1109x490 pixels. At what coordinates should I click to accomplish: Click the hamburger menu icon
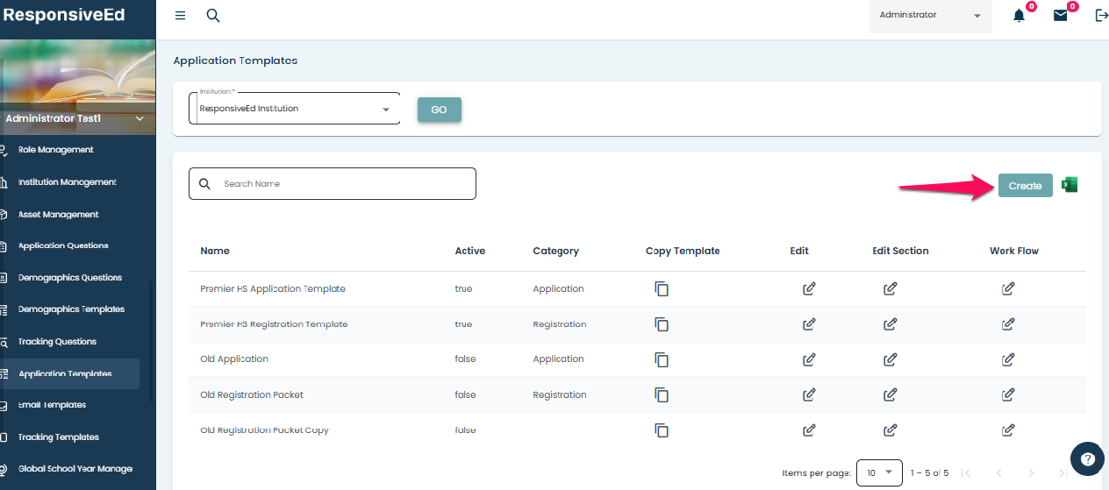click(x=180, y=16)
